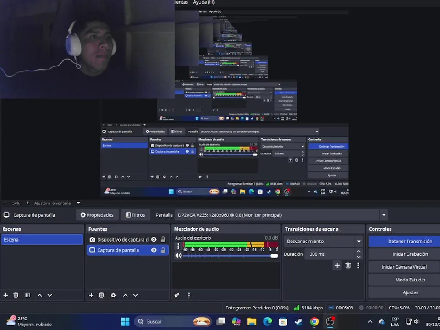440x330 pixels.
Task: Select Dispositivo de captura source row
Action: point(128,240)
